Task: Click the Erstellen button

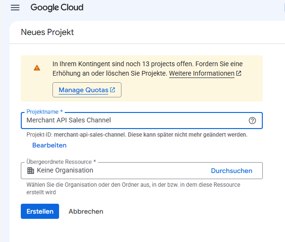Action: coord(40,211)
